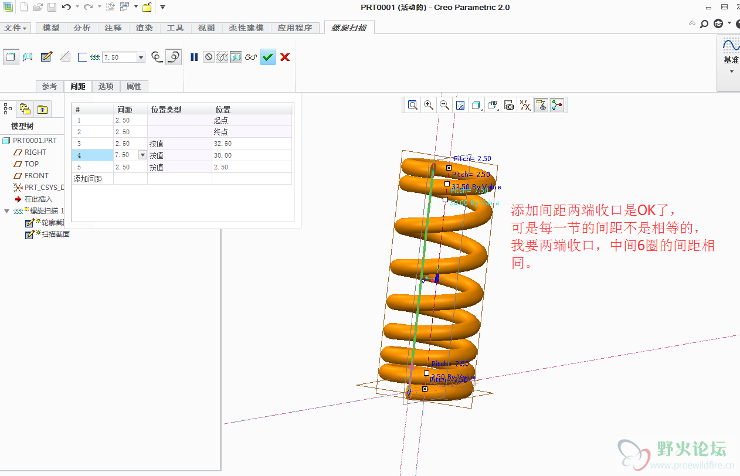Click the Refit view icon in graphics toolbar
This screenshot has height=476, width=740.
[413, 105]
